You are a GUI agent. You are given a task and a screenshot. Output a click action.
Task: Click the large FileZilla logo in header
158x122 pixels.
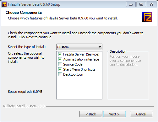point(147,17)
